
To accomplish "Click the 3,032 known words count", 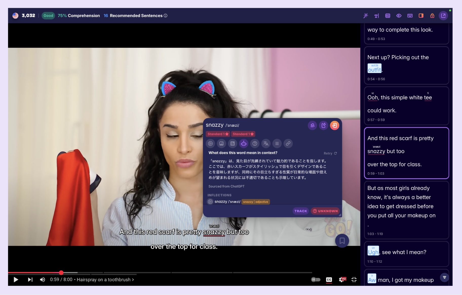I will click(28, 15).
